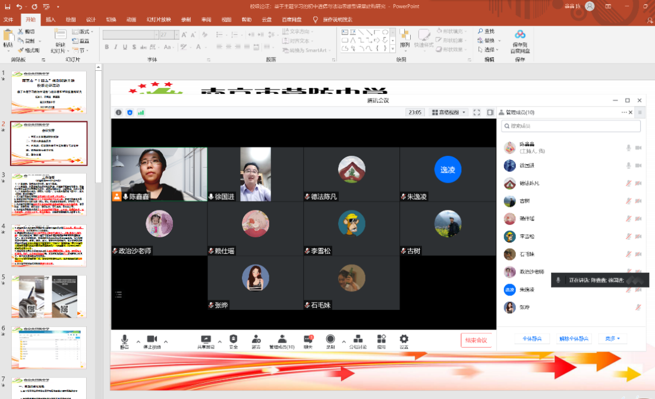
Task: Click the slide thumbnail panel scrollbar
Action: point(99,126)
